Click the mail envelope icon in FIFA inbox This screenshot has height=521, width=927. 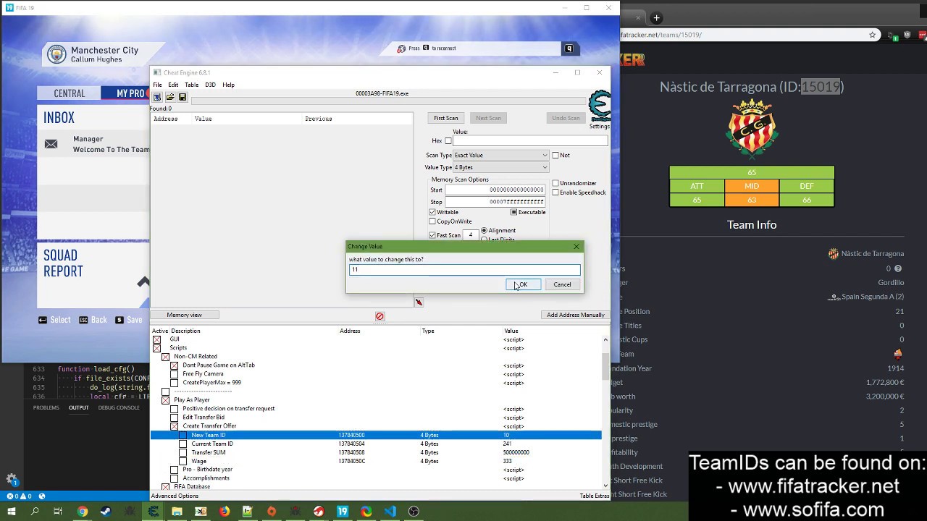51,144
